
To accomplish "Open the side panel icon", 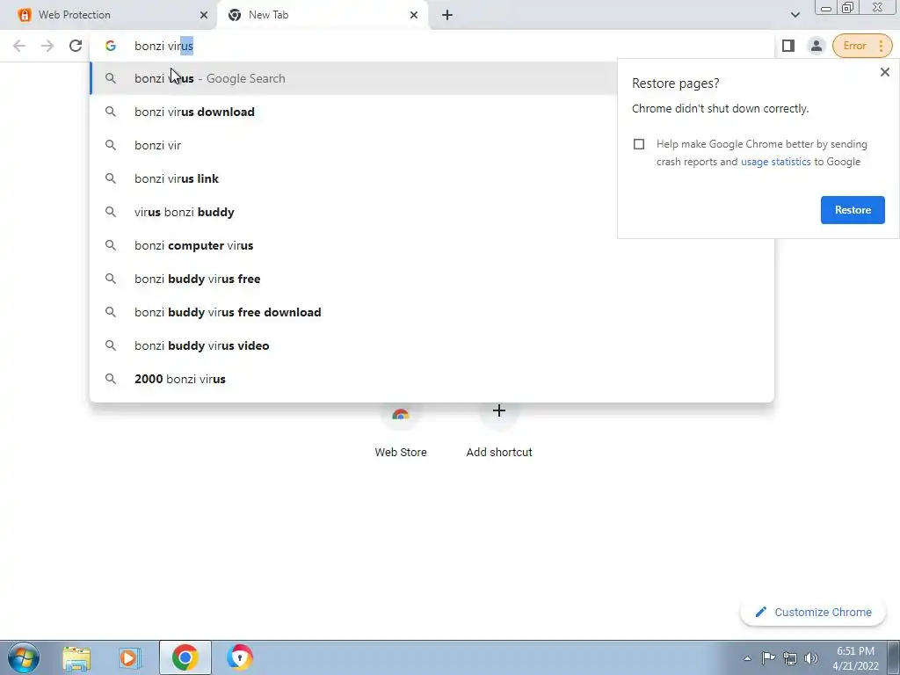I will click(788, 46).
